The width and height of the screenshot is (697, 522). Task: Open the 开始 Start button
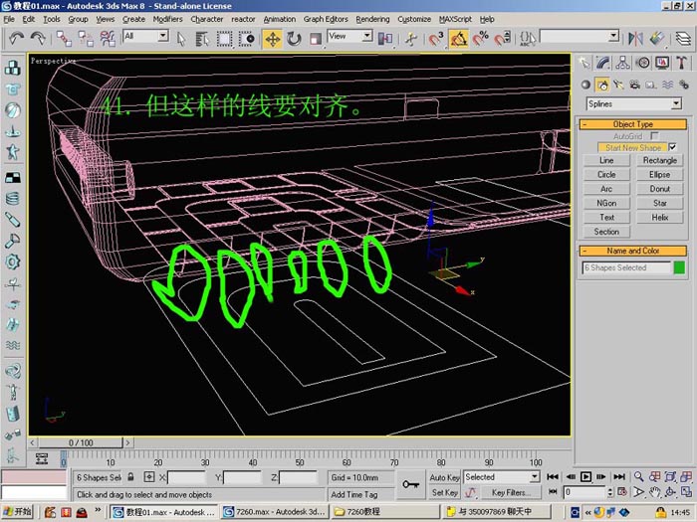pyautogui.click(x=18, y=512)
